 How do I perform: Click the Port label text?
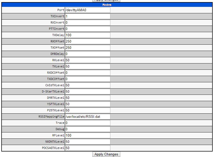pyautogui.click(x=61, y=10)
